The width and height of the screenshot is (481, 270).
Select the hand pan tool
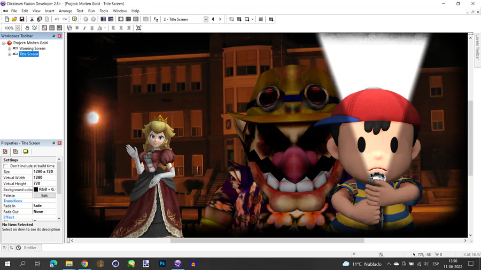tap(27, 28)
